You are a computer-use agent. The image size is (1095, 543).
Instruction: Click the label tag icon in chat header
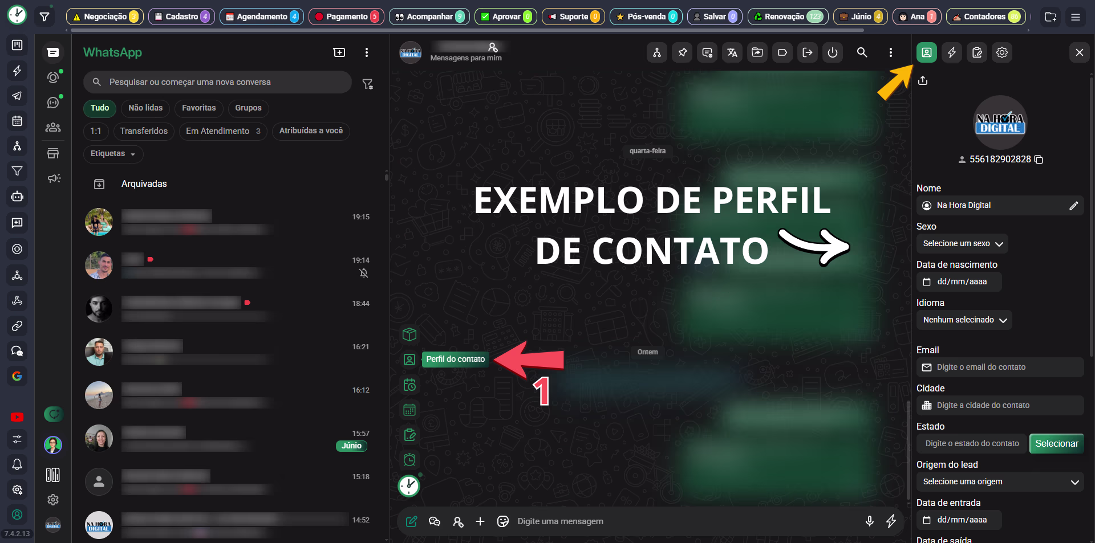pyautogui.click(x=782, y=52)
